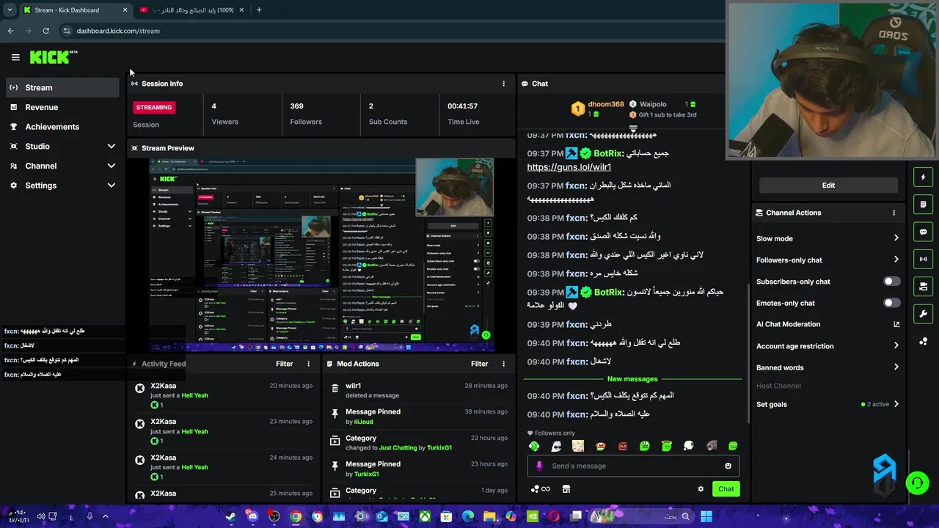Open the wrench tools widget in right rail
This screenshot has height=528, width=939.
(x=924, y=314)
